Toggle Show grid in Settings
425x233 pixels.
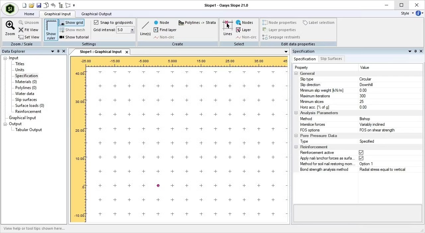pos(71,23)
